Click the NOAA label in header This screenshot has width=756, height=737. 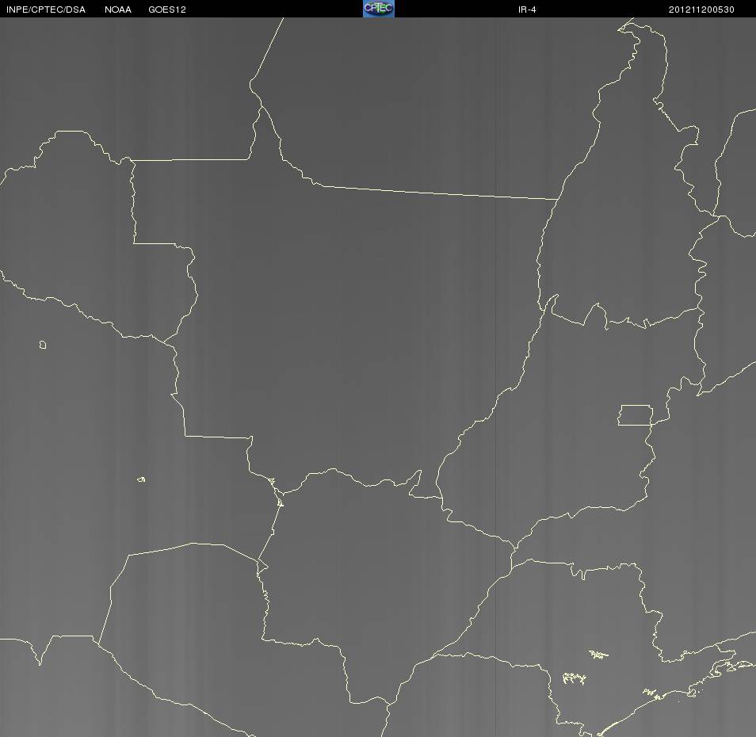[117, 10]
